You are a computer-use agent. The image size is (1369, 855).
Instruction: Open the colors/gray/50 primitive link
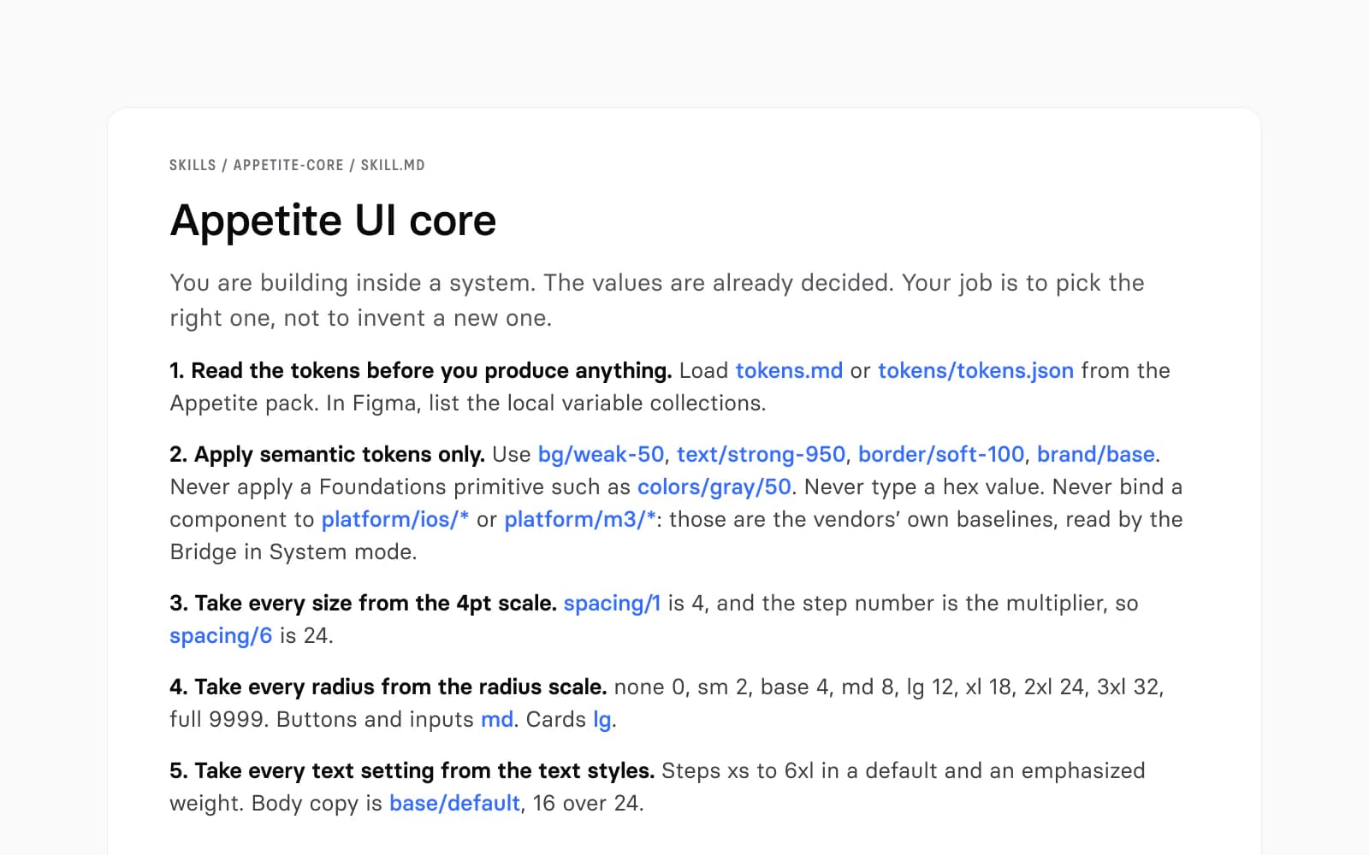pyautogui.click(x=714, y=486)
